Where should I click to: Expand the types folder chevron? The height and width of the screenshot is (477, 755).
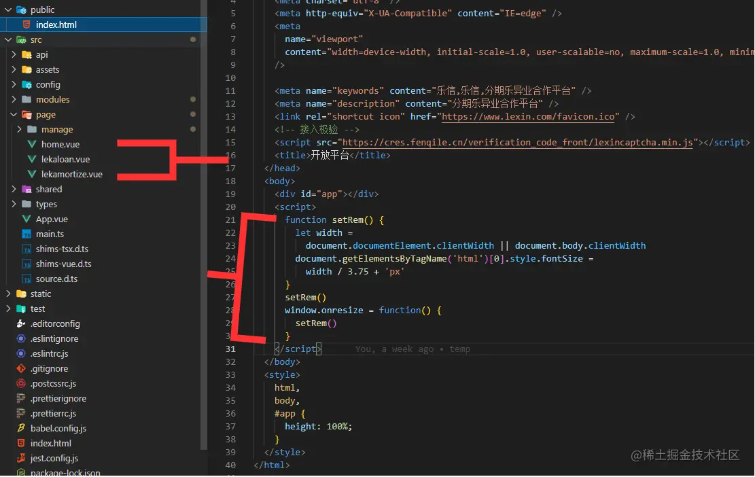14,204
